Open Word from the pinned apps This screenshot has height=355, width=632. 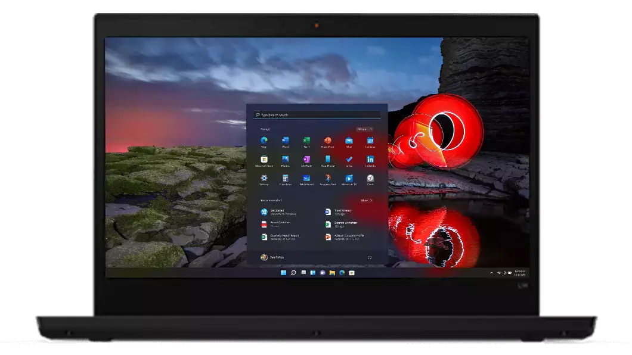(285, 141)
